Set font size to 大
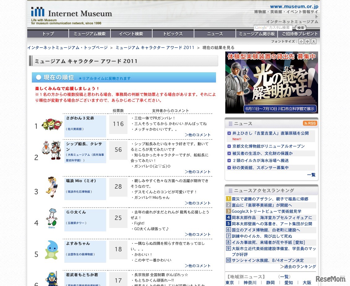Screen dimensions: 350x286 click(313, 42)
